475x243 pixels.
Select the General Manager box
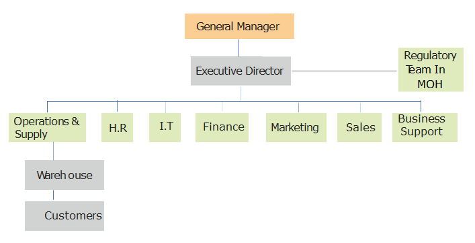pyautogui.click(x=239, y=26)
